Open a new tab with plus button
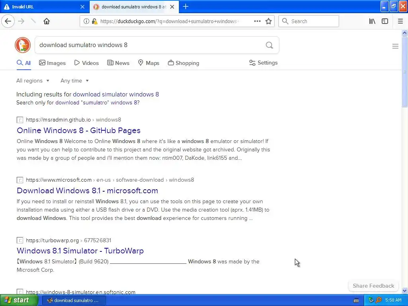 click(186, 6)
